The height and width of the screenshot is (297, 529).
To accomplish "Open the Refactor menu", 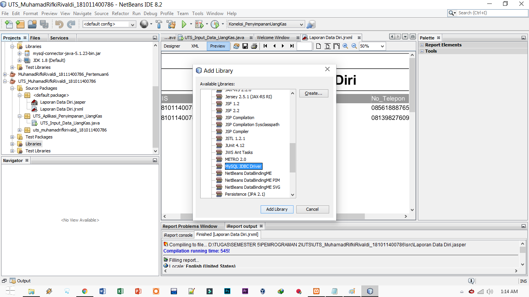I will [120, 13].
